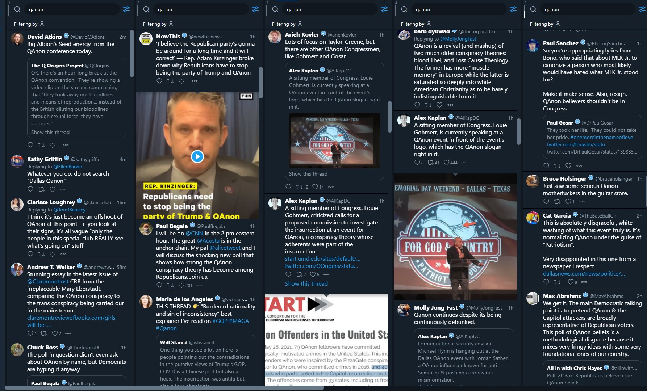Reply to Cat Garcia's tweet
The height and width of the screenshot is (391, 647).
pos(546,282)
